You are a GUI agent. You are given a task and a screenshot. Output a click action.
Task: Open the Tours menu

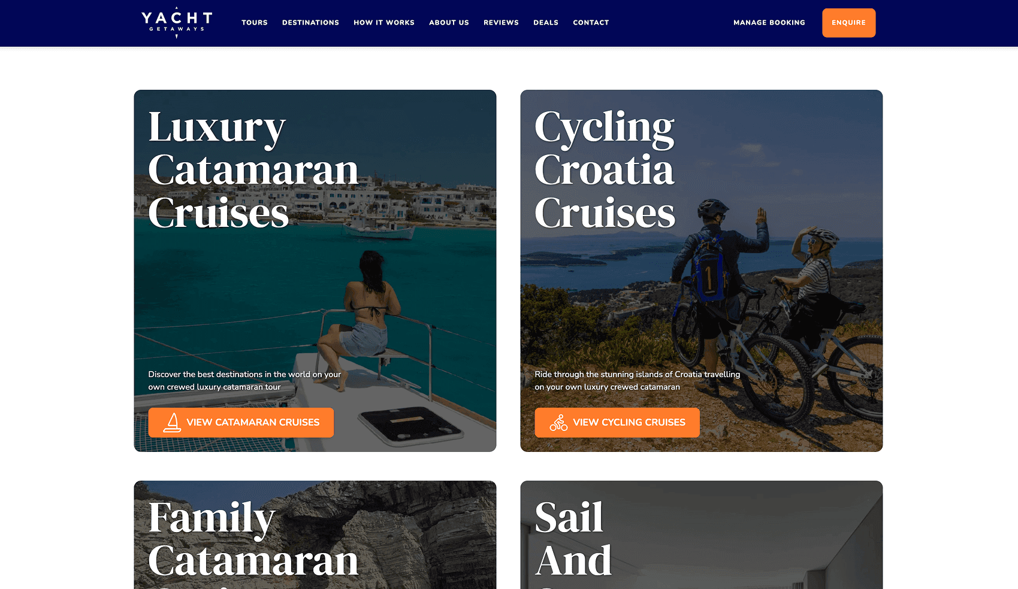pos(255,23)
